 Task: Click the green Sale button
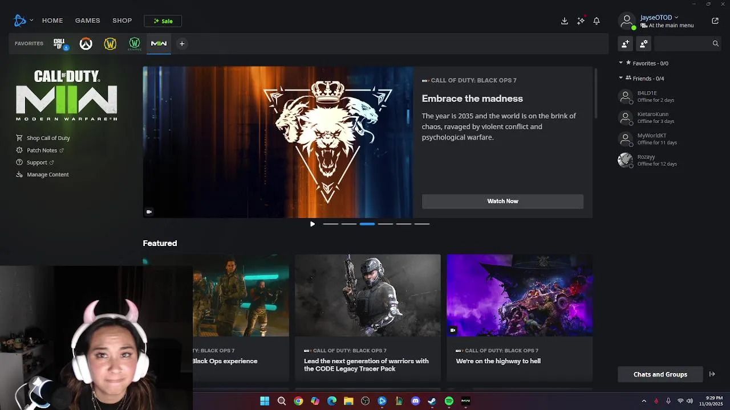click(x=163, y=21)
